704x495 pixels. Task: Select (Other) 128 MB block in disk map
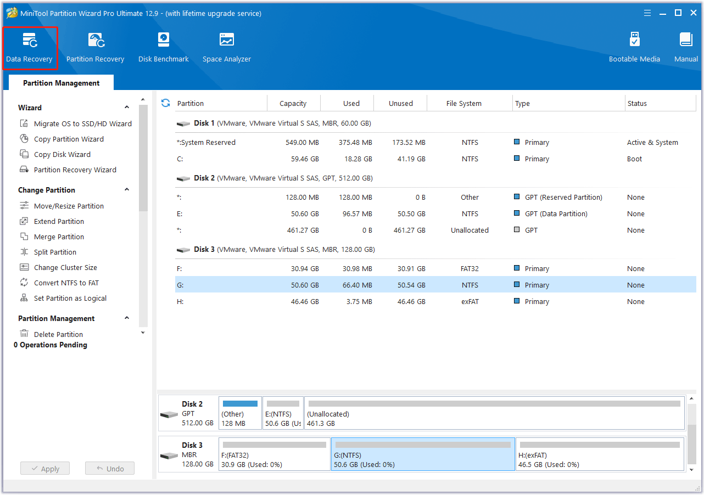click(240, 413)
